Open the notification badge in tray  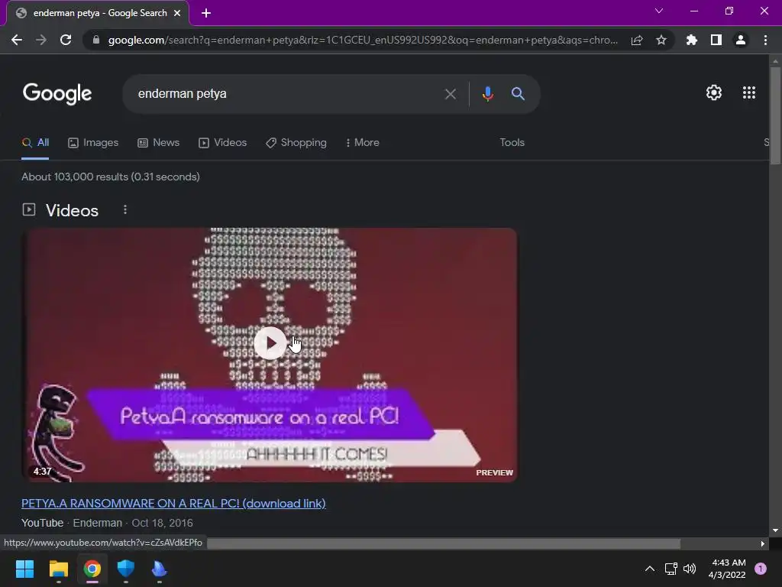click(x=761, y=569)
